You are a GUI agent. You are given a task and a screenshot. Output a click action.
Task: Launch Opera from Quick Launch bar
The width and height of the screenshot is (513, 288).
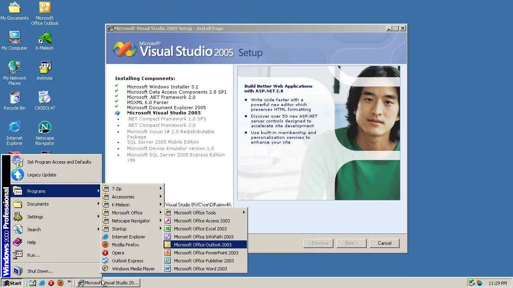(x=51, y=283)
